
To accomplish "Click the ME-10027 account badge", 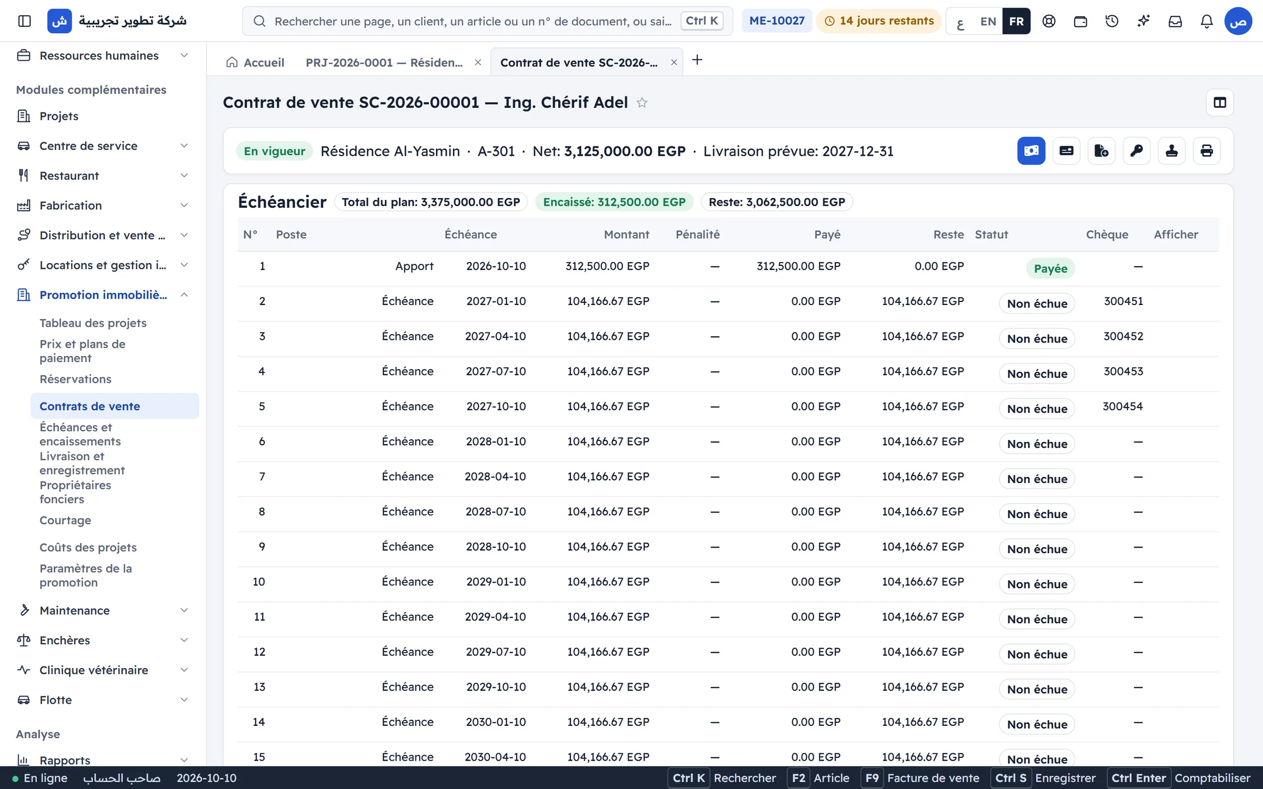I will pos(777,21).
